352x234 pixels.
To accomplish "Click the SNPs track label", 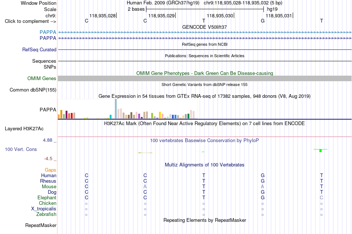I will pyautogui.click(x=50, y=67).
